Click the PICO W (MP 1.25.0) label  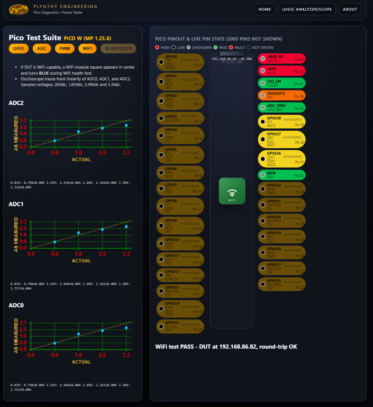tap(87, 38)
